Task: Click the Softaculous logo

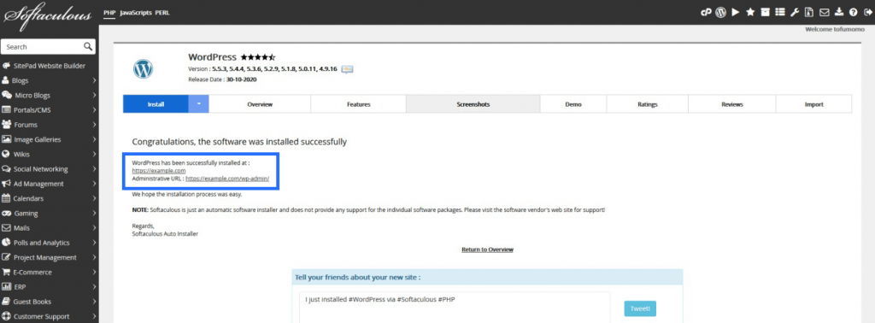Action: [x=48, y=15]
